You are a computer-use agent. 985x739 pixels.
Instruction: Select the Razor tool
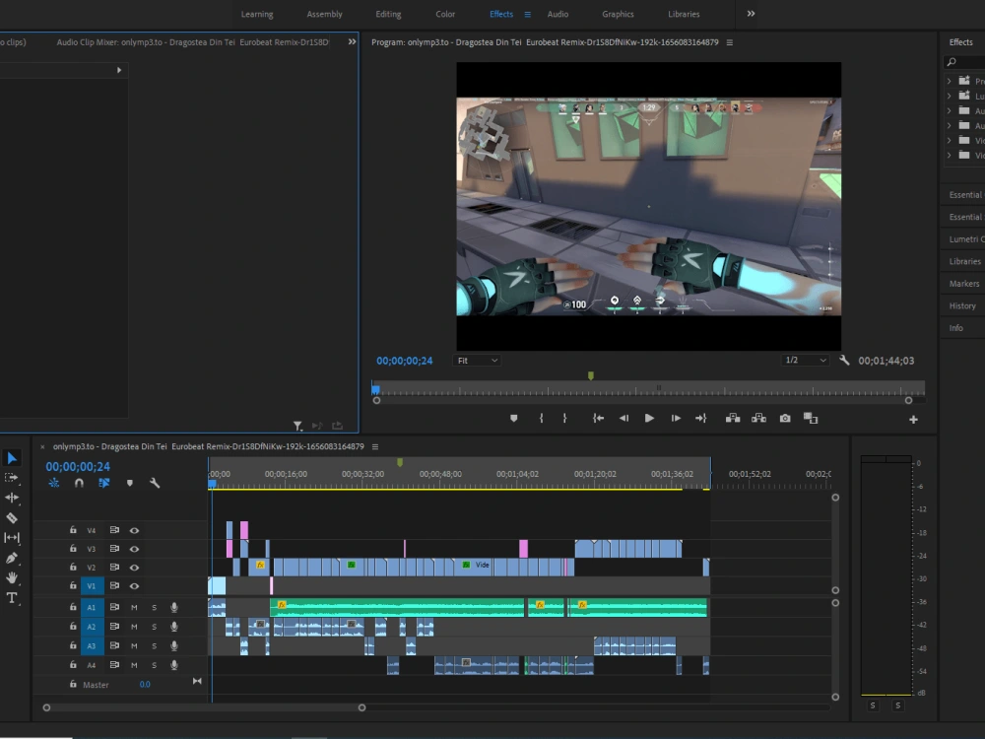(x=12, y=518)
